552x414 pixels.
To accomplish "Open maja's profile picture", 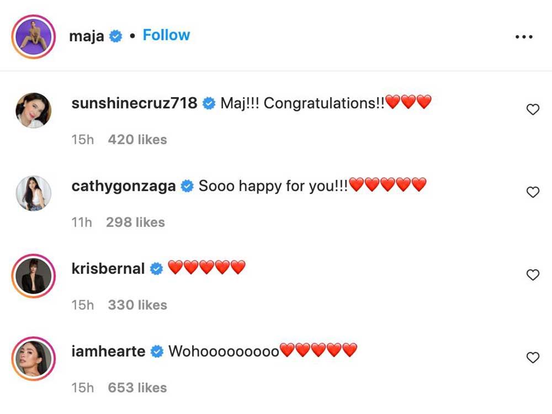I will [x=33, y=37].
